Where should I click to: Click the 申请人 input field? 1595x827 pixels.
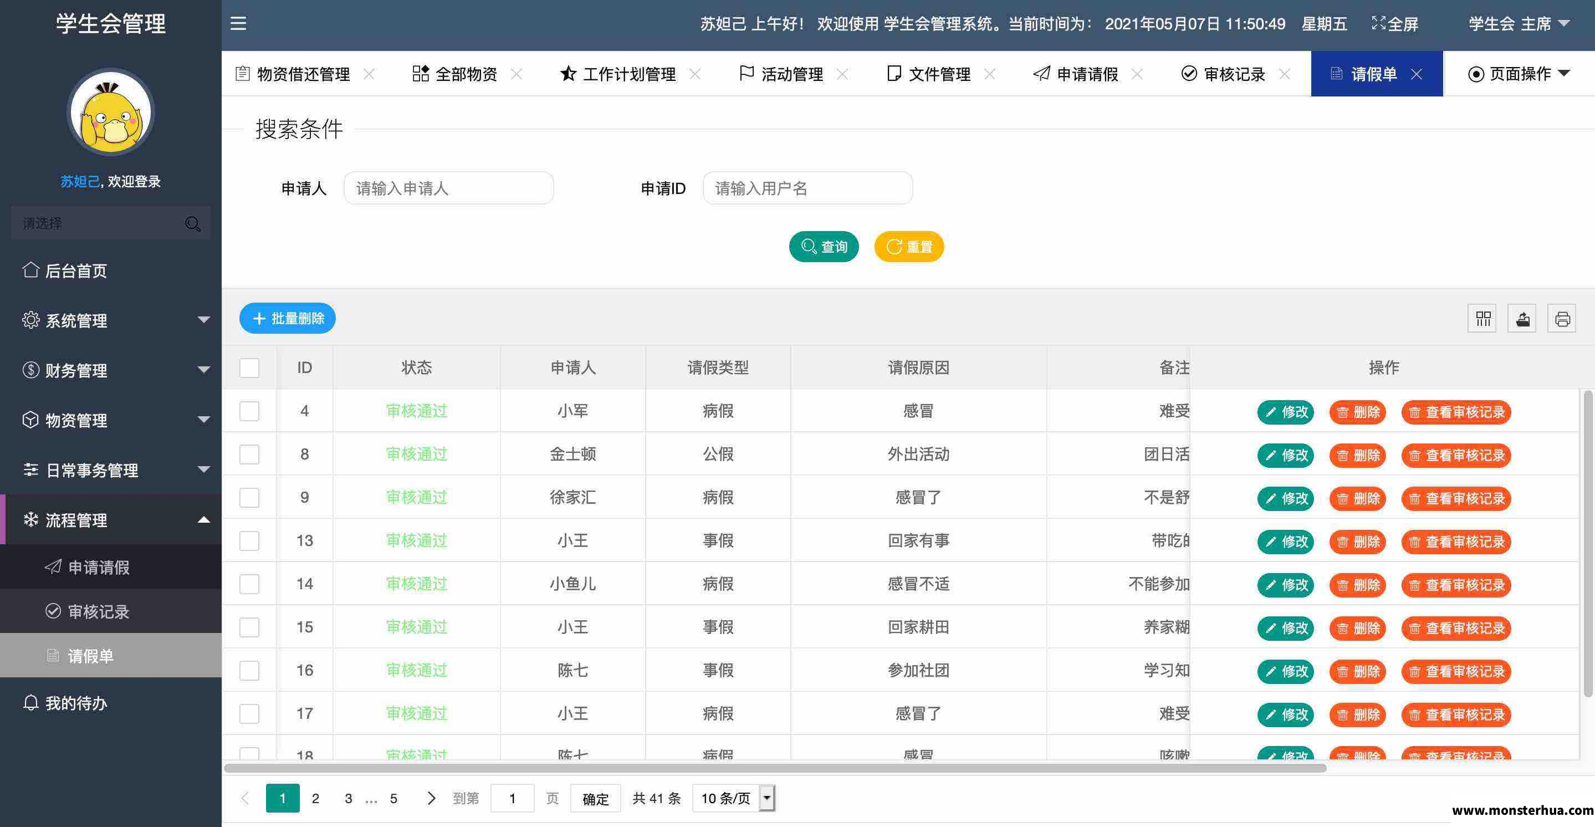449,188
